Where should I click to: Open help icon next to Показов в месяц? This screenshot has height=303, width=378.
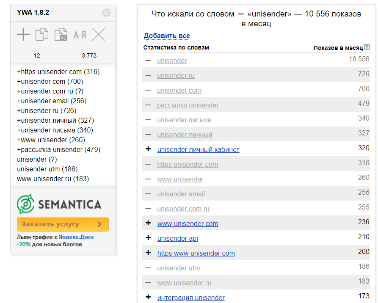coord(367,47)
